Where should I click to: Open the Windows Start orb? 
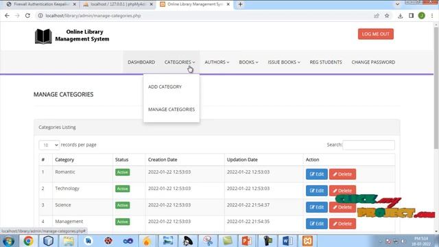(x=8, y=241)
